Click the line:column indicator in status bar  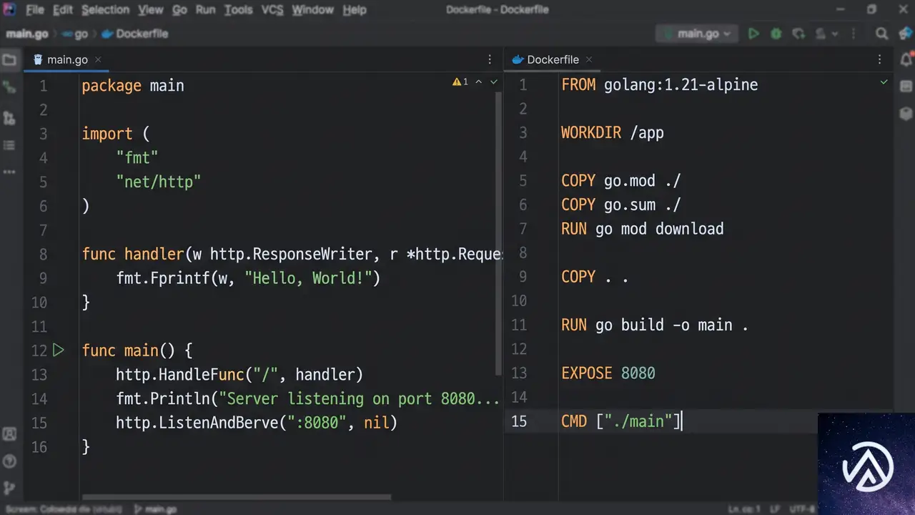click(743, 509)
